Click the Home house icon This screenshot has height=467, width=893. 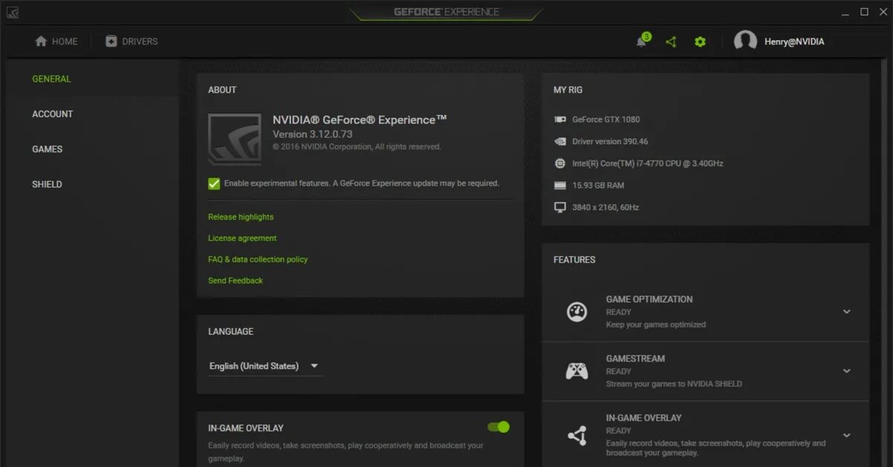pos(41,42)
